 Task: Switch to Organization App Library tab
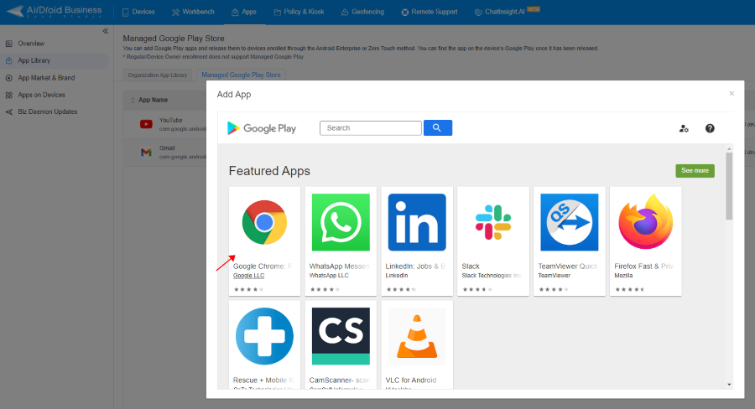[x=158, y=75]
